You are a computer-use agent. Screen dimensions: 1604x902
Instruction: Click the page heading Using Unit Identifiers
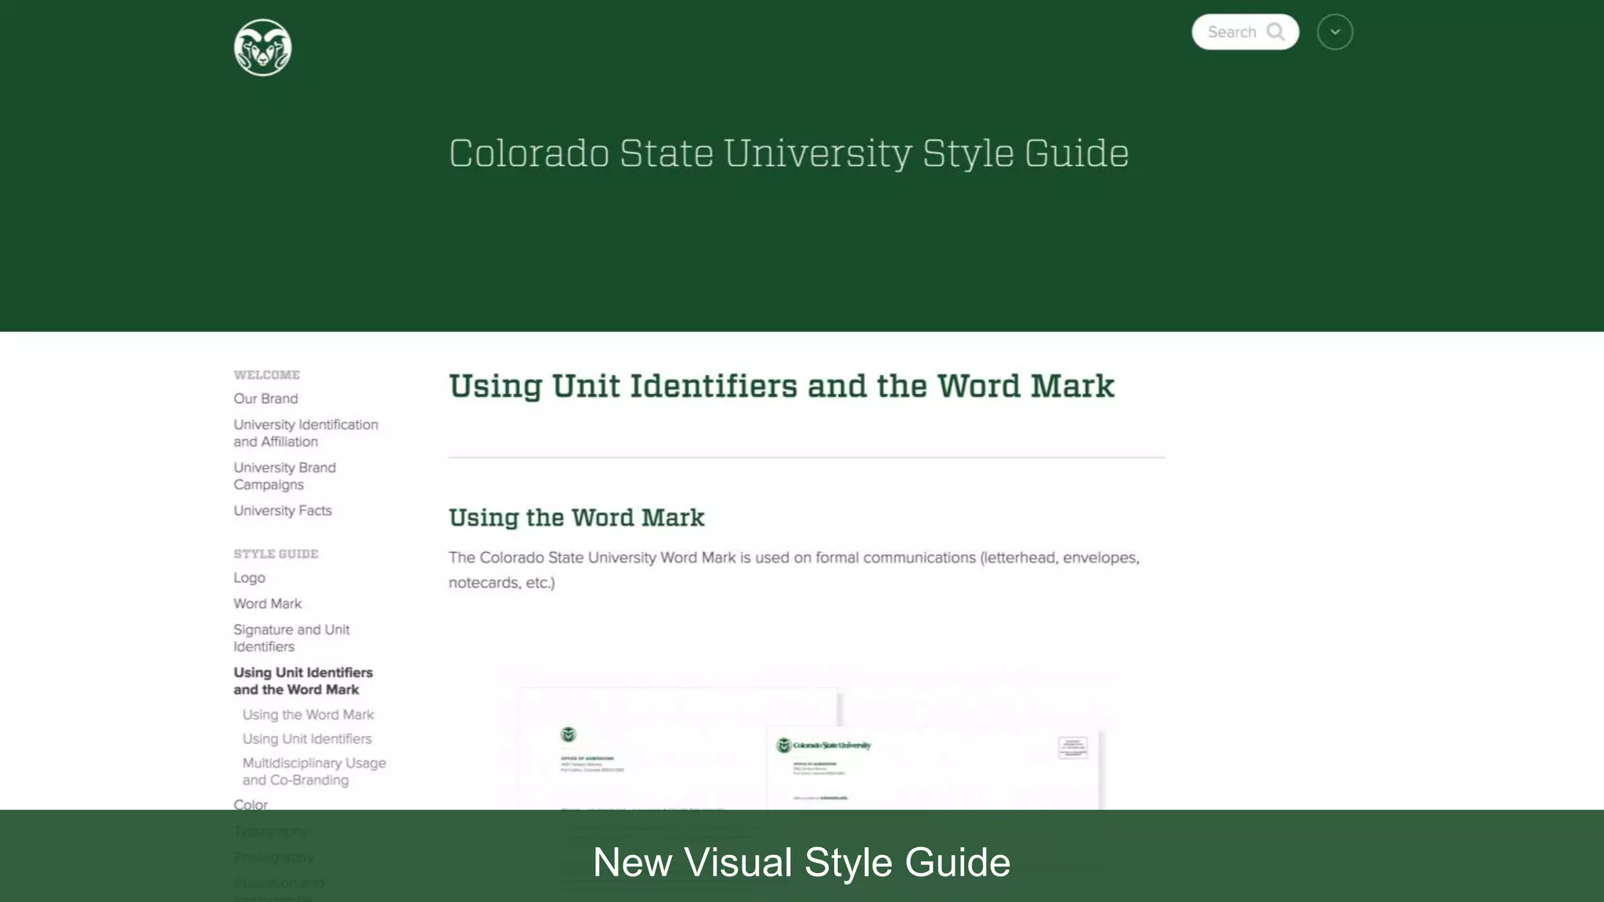(x=781, y=386)
